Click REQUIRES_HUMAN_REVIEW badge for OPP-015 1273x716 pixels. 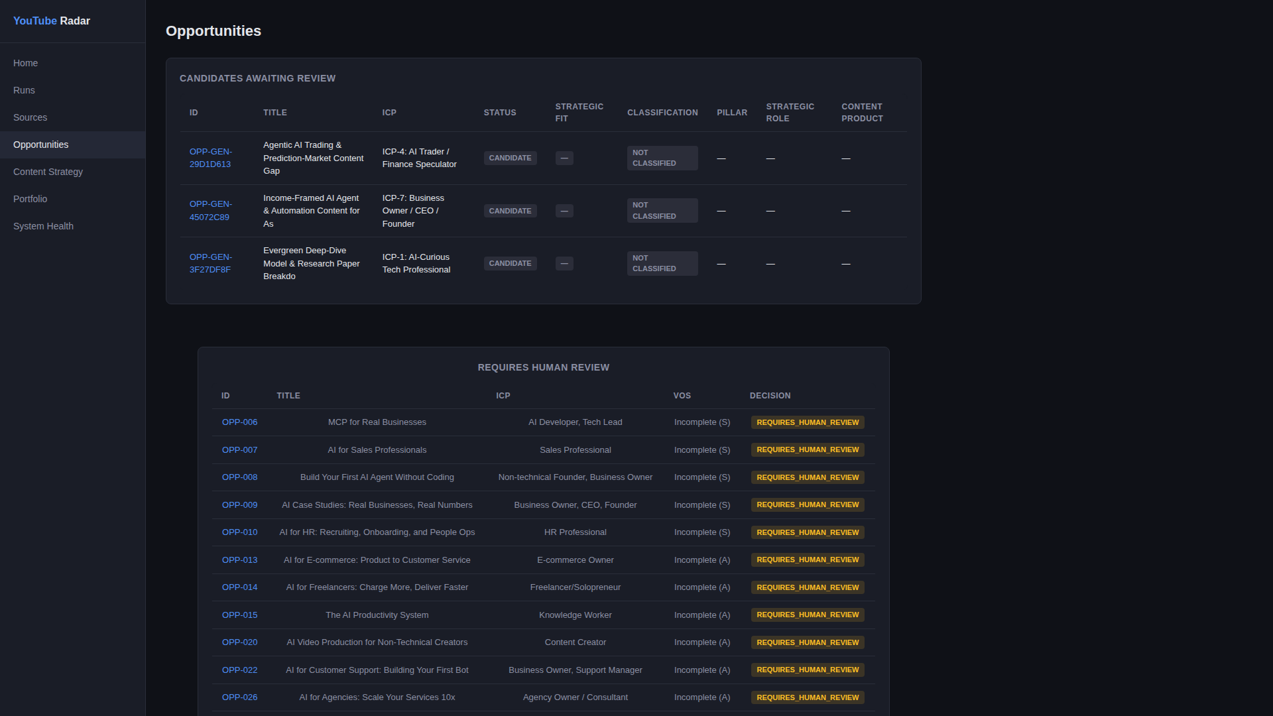coord(808,615)
